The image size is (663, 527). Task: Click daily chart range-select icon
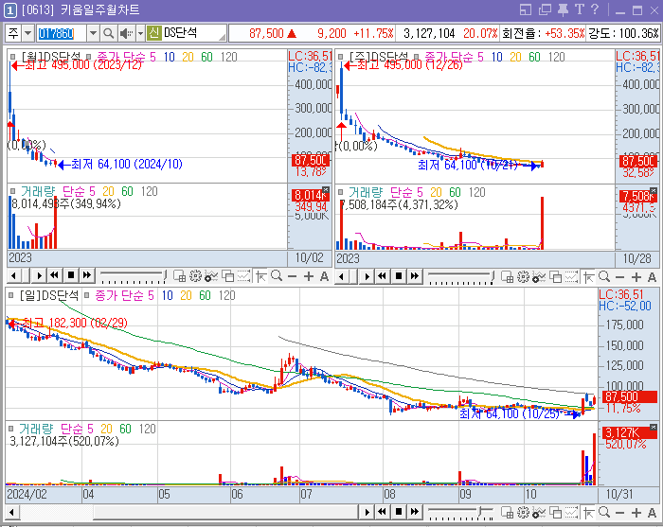point(572,512)
